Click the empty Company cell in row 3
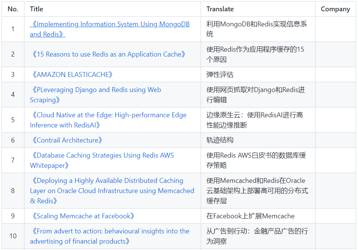The width and height of the screenshot is (358, 250). (335, 75)
